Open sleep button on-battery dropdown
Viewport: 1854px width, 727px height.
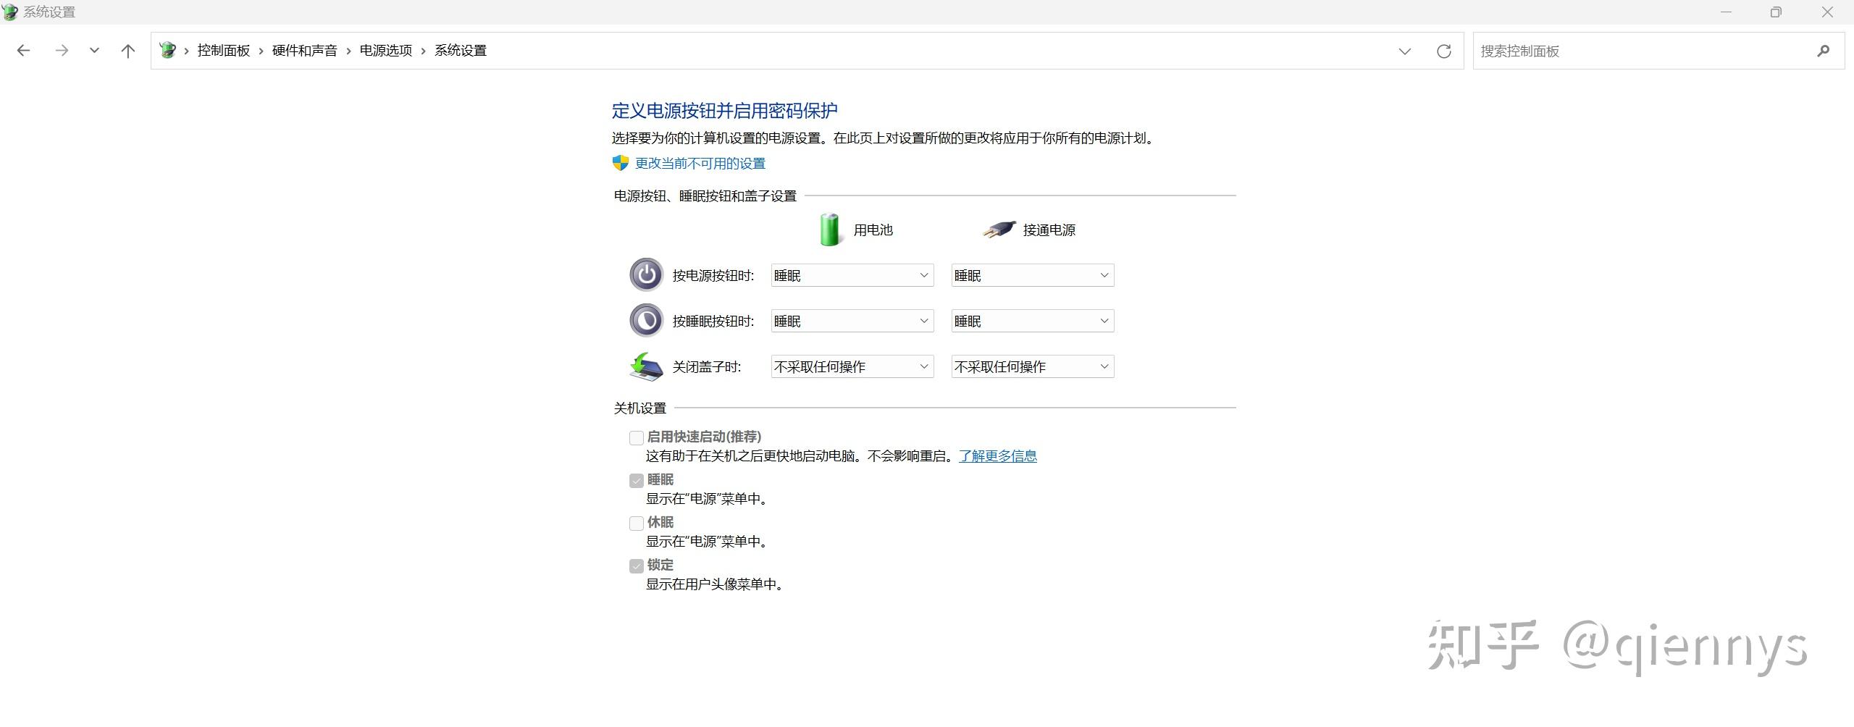[x=852, y=321]
